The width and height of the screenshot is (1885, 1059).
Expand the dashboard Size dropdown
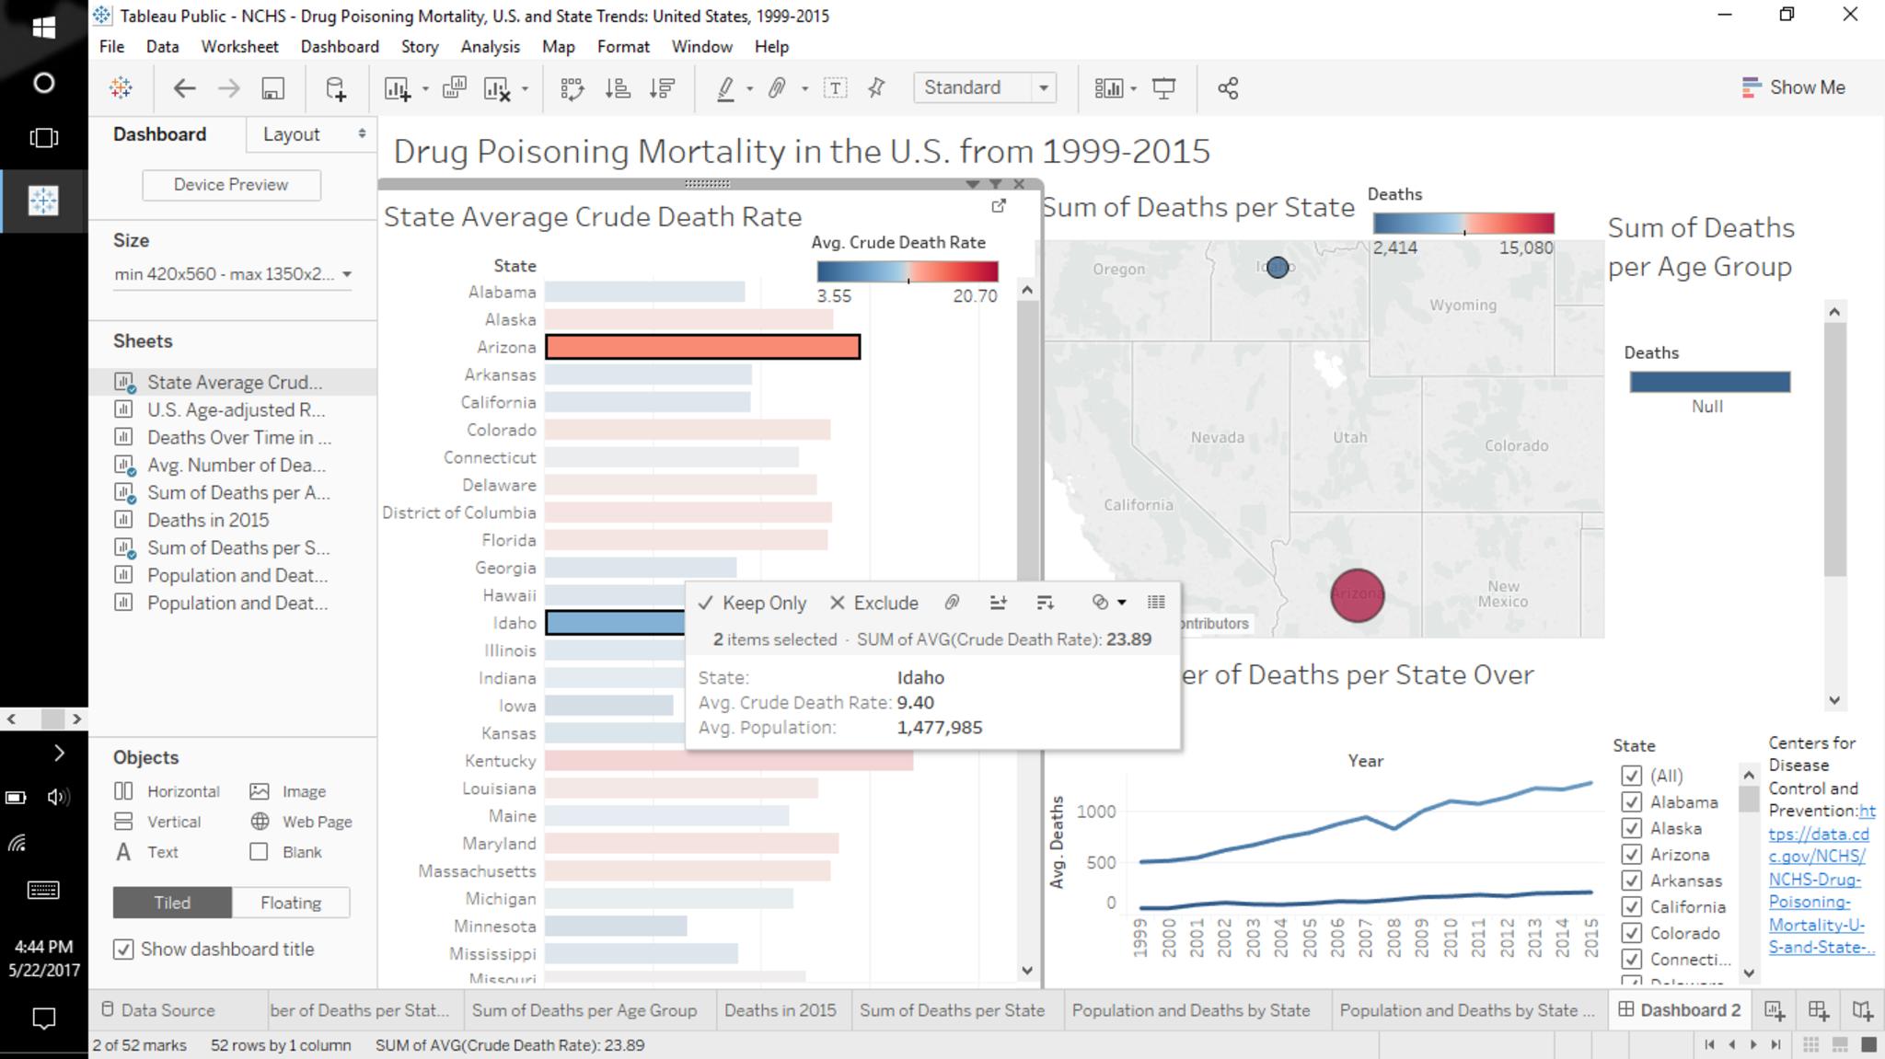[347, 274]
